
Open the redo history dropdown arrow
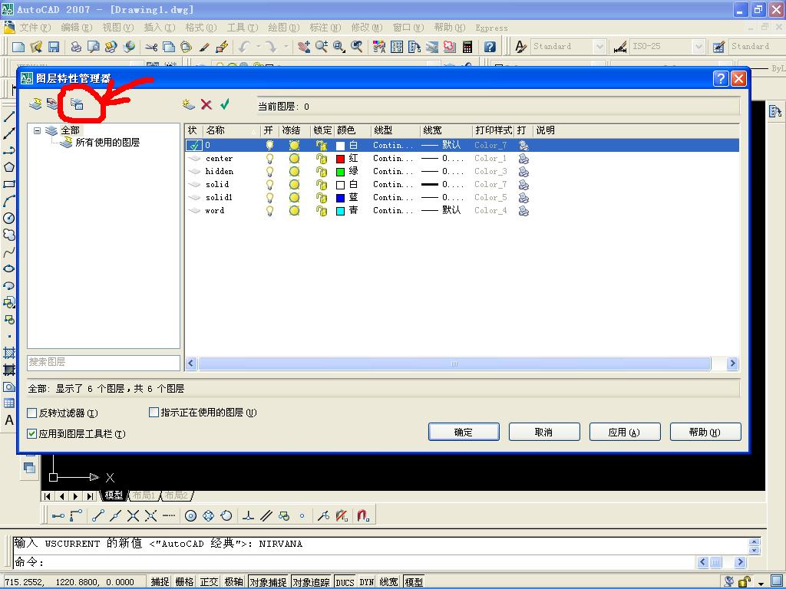coord(286,47)
